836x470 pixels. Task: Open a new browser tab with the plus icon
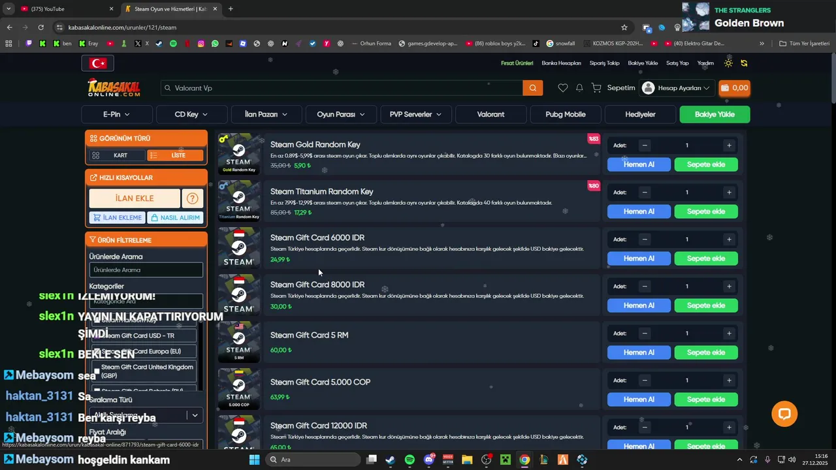pyautogui.click(x=231, y=9)
